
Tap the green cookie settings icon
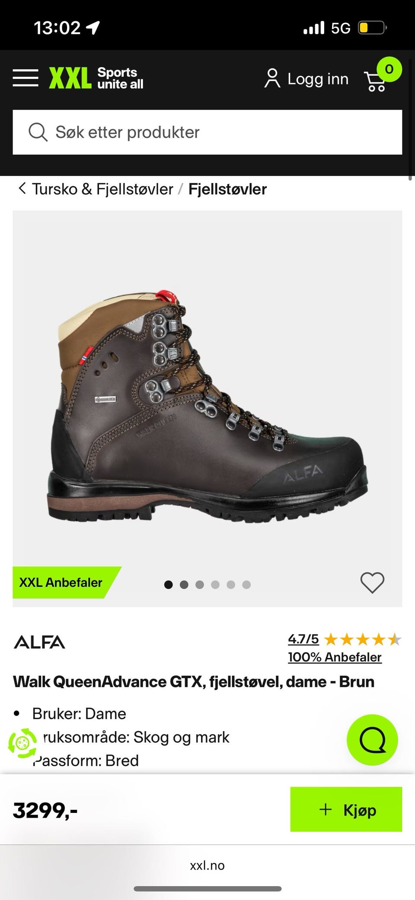point(22,743)
